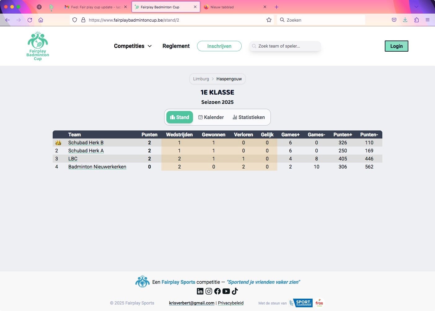
Task: Open the LBC team link
Action: click(x=73, y=159)
